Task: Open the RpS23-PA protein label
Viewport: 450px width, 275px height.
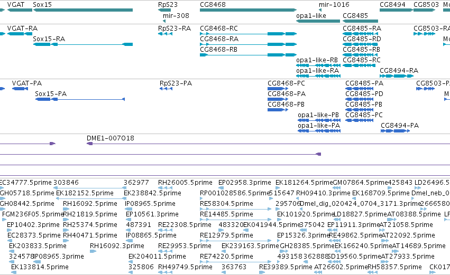Action: coord(176,83)
